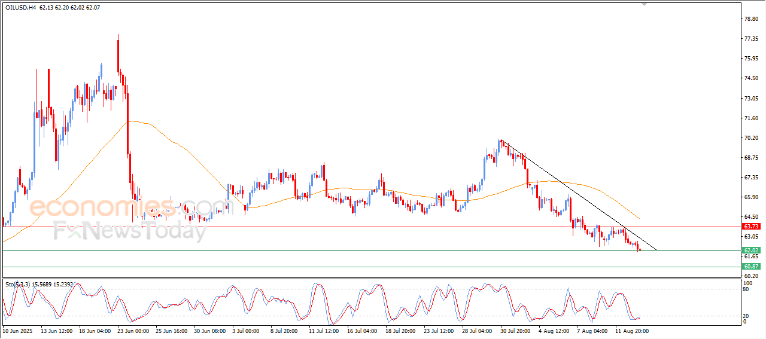Click the 4 Aug 12:00 time label

click(x=553, y=330)
